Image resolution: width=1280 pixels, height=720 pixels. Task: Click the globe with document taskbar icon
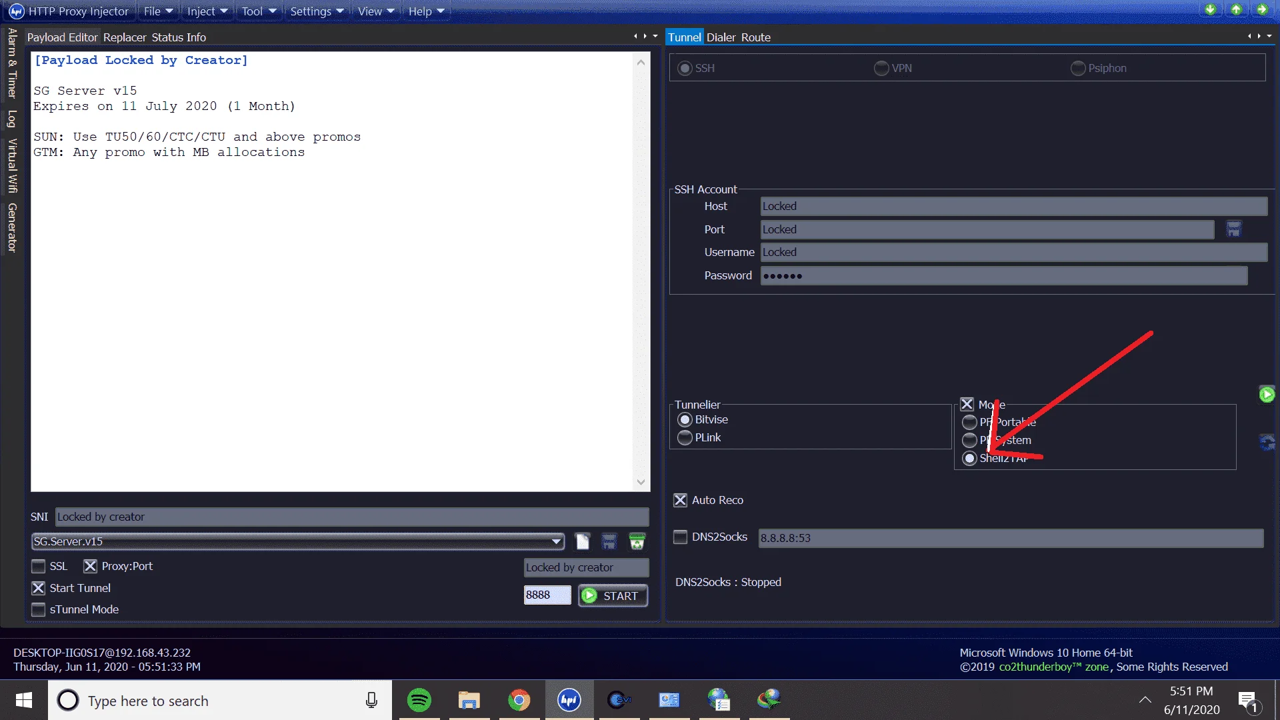pyautogui.click(x=719, y=700)
